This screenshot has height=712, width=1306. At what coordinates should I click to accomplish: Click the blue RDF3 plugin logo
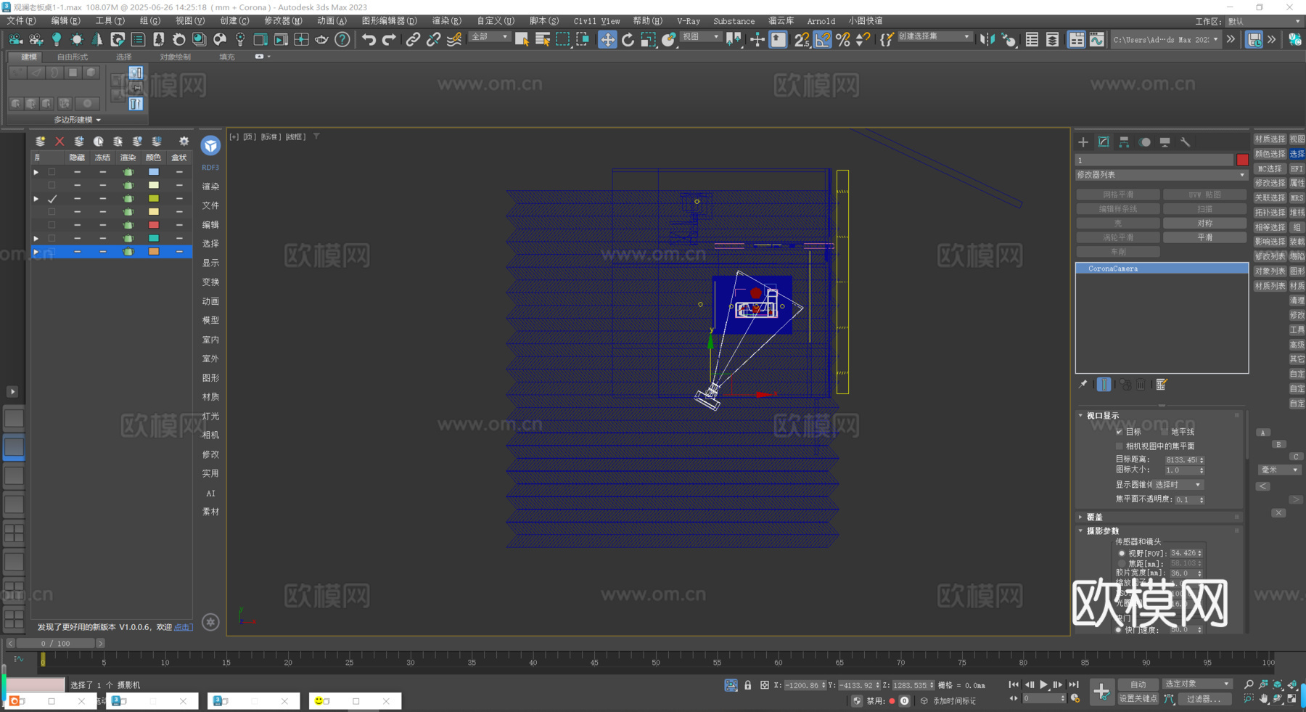[210, 146]
